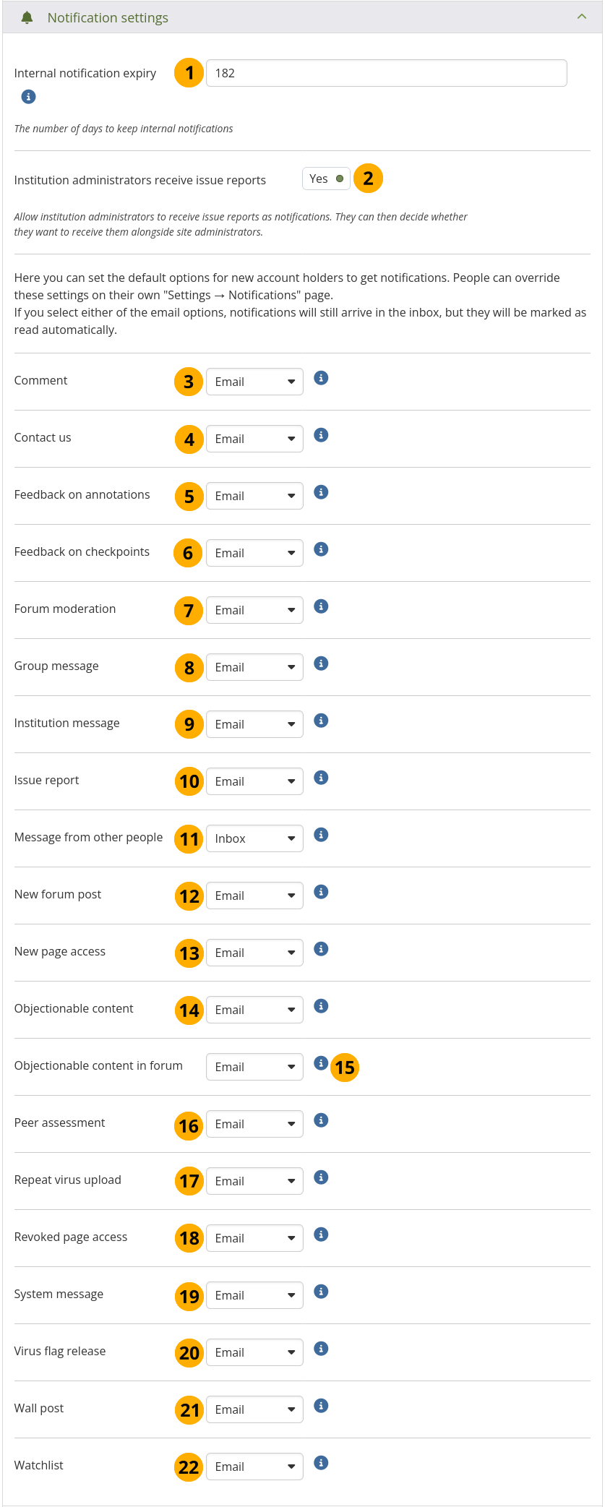This screenshot has height=1507, width=605.
Task: Click info icon beside Issue report
Action: click(322, 778)
